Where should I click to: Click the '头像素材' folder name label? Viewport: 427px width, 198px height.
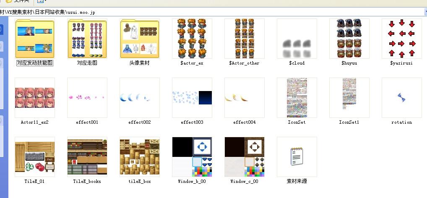[140, 63]
